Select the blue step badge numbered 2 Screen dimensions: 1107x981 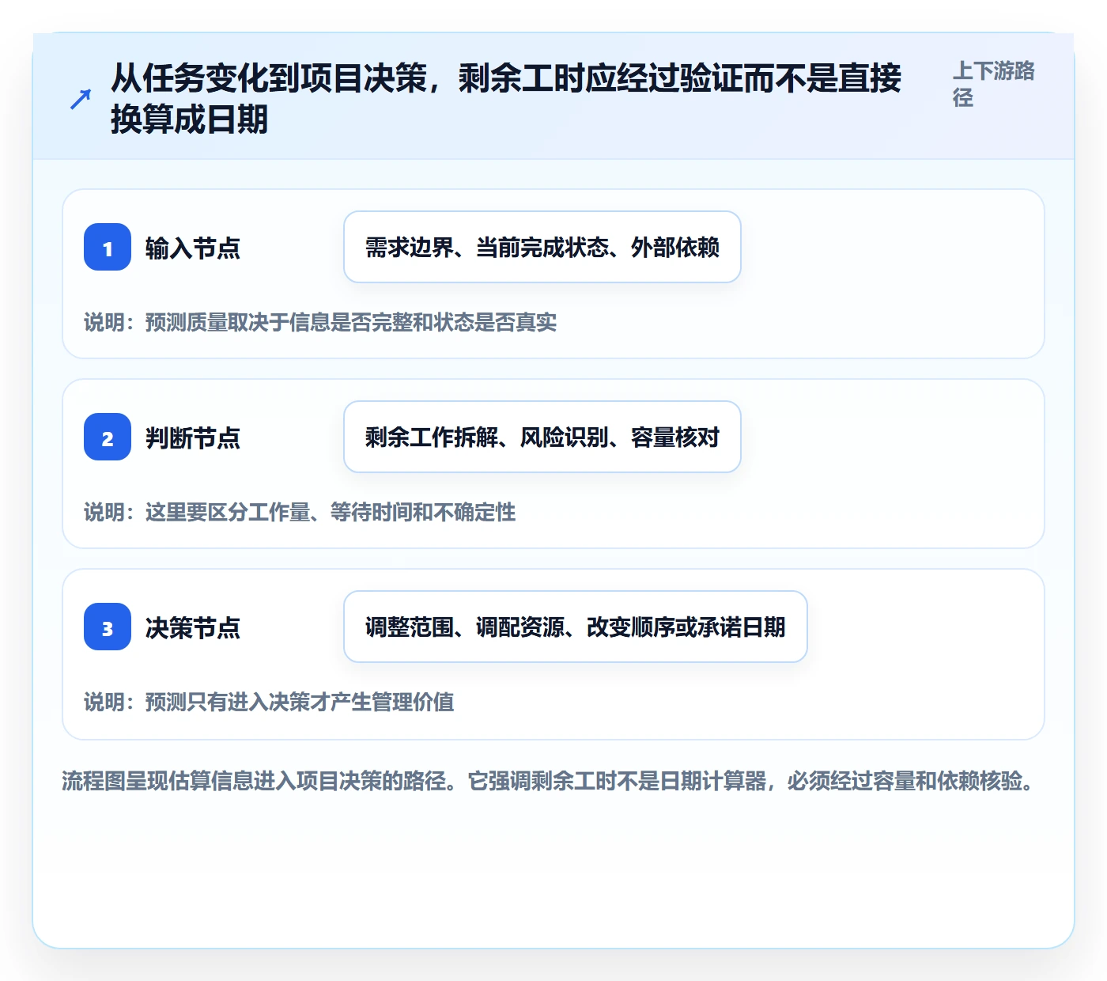(x=108, y=437)
